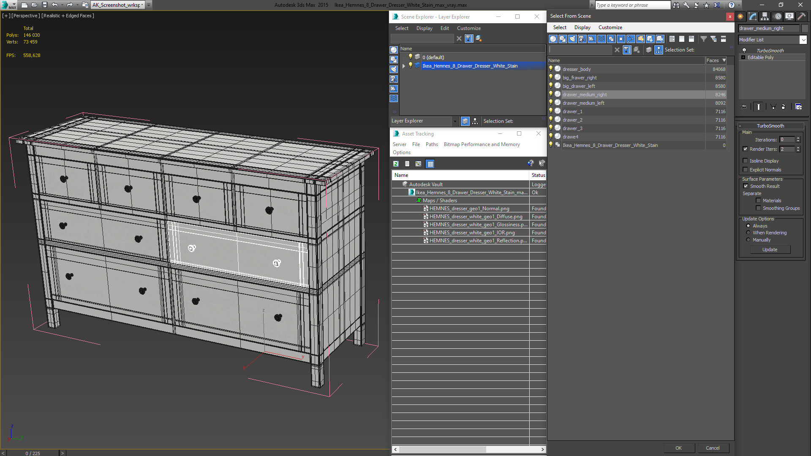Toggle Display Bone Objects in Select From Scene

pos(631,39)
